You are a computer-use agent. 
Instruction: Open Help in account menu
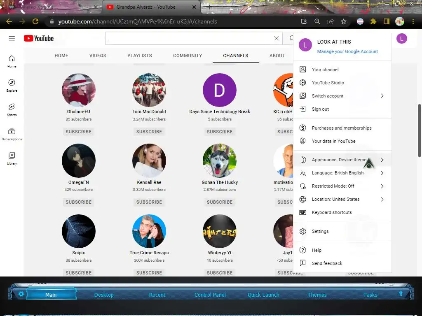click(x=342, y=250)
